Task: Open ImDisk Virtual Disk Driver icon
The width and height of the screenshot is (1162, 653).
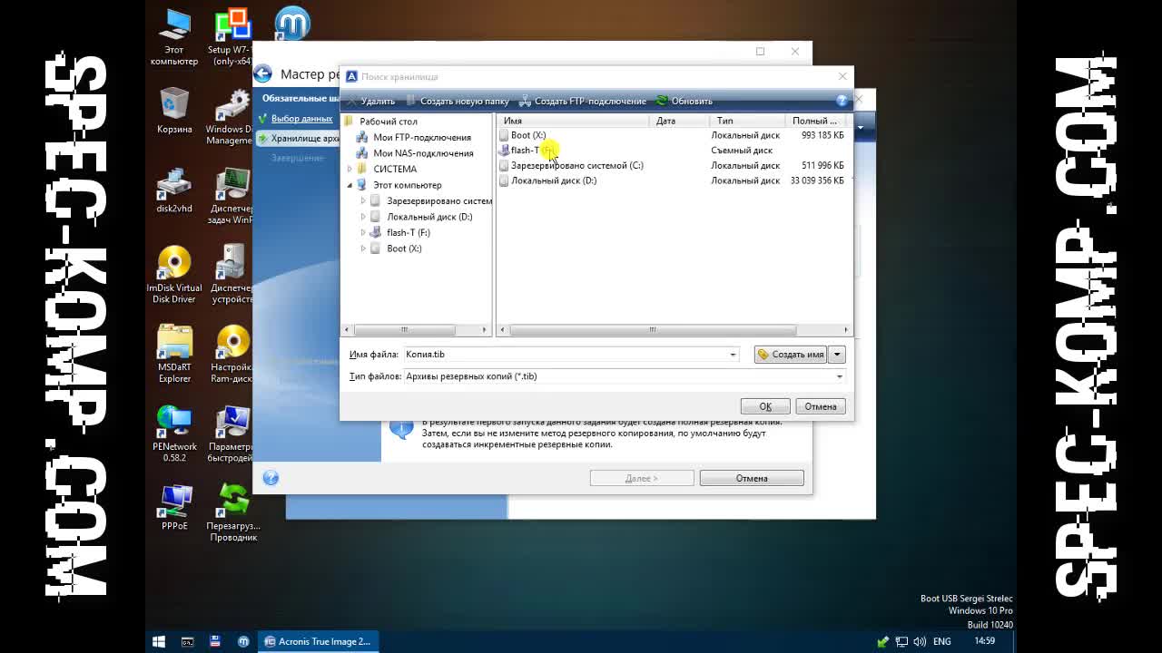Action: coord(174,275)
